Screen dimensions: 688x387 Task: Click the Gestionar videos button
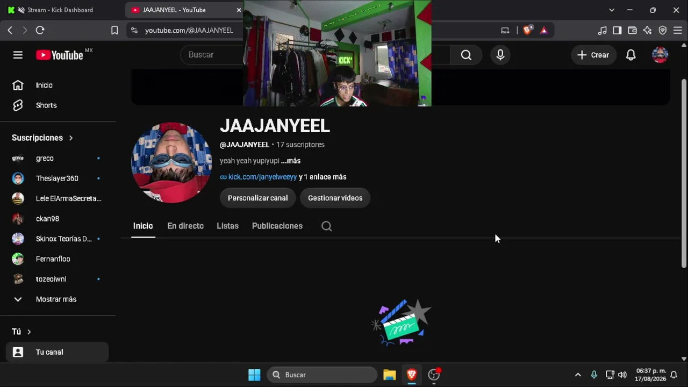tap(335, 198)
